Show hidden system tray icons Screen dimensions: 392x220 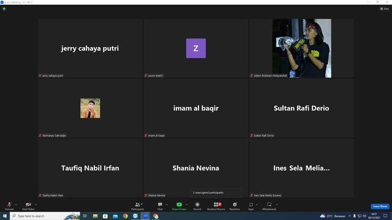(350, 216)
